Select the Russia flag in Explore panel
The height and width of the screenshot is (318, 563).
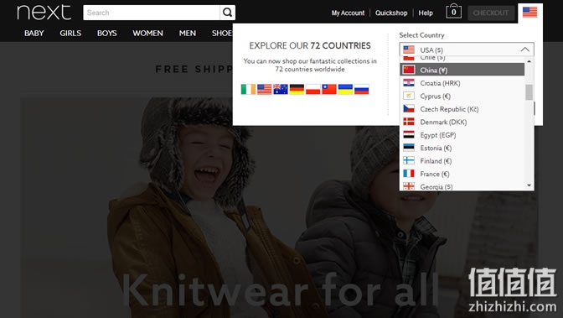(361, 89)
